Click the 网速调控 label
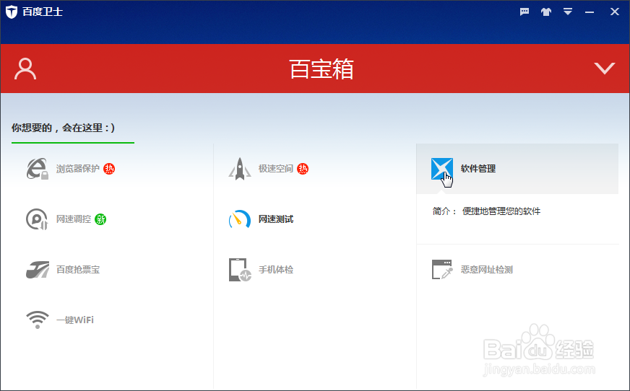Screen dimensions: 630x391 (74, 219)
